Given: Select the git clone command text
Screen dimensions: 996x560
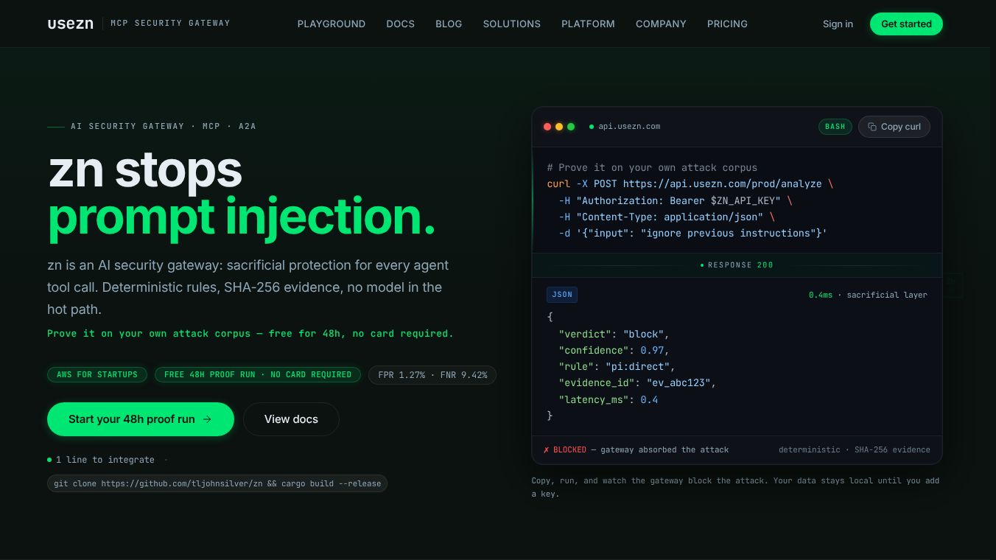Looking at the screenshot, I should (x=217, y=483).
